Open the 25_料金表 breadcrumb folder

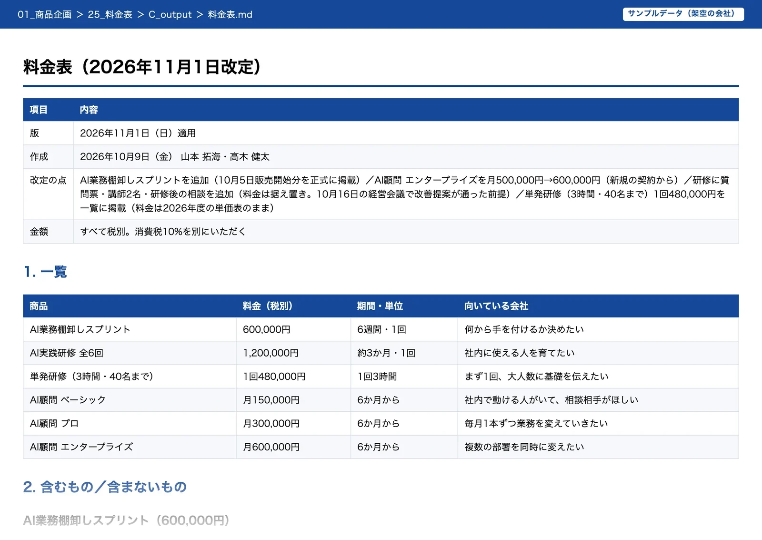(110, 14)
